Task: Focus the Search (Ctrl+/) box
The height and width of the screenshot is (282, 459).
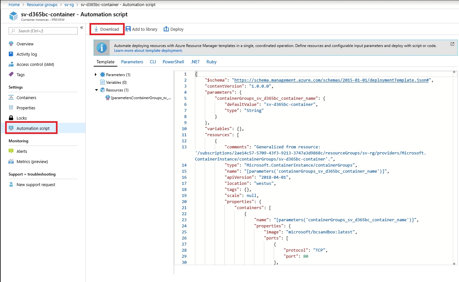Action: tap(43, 31)
